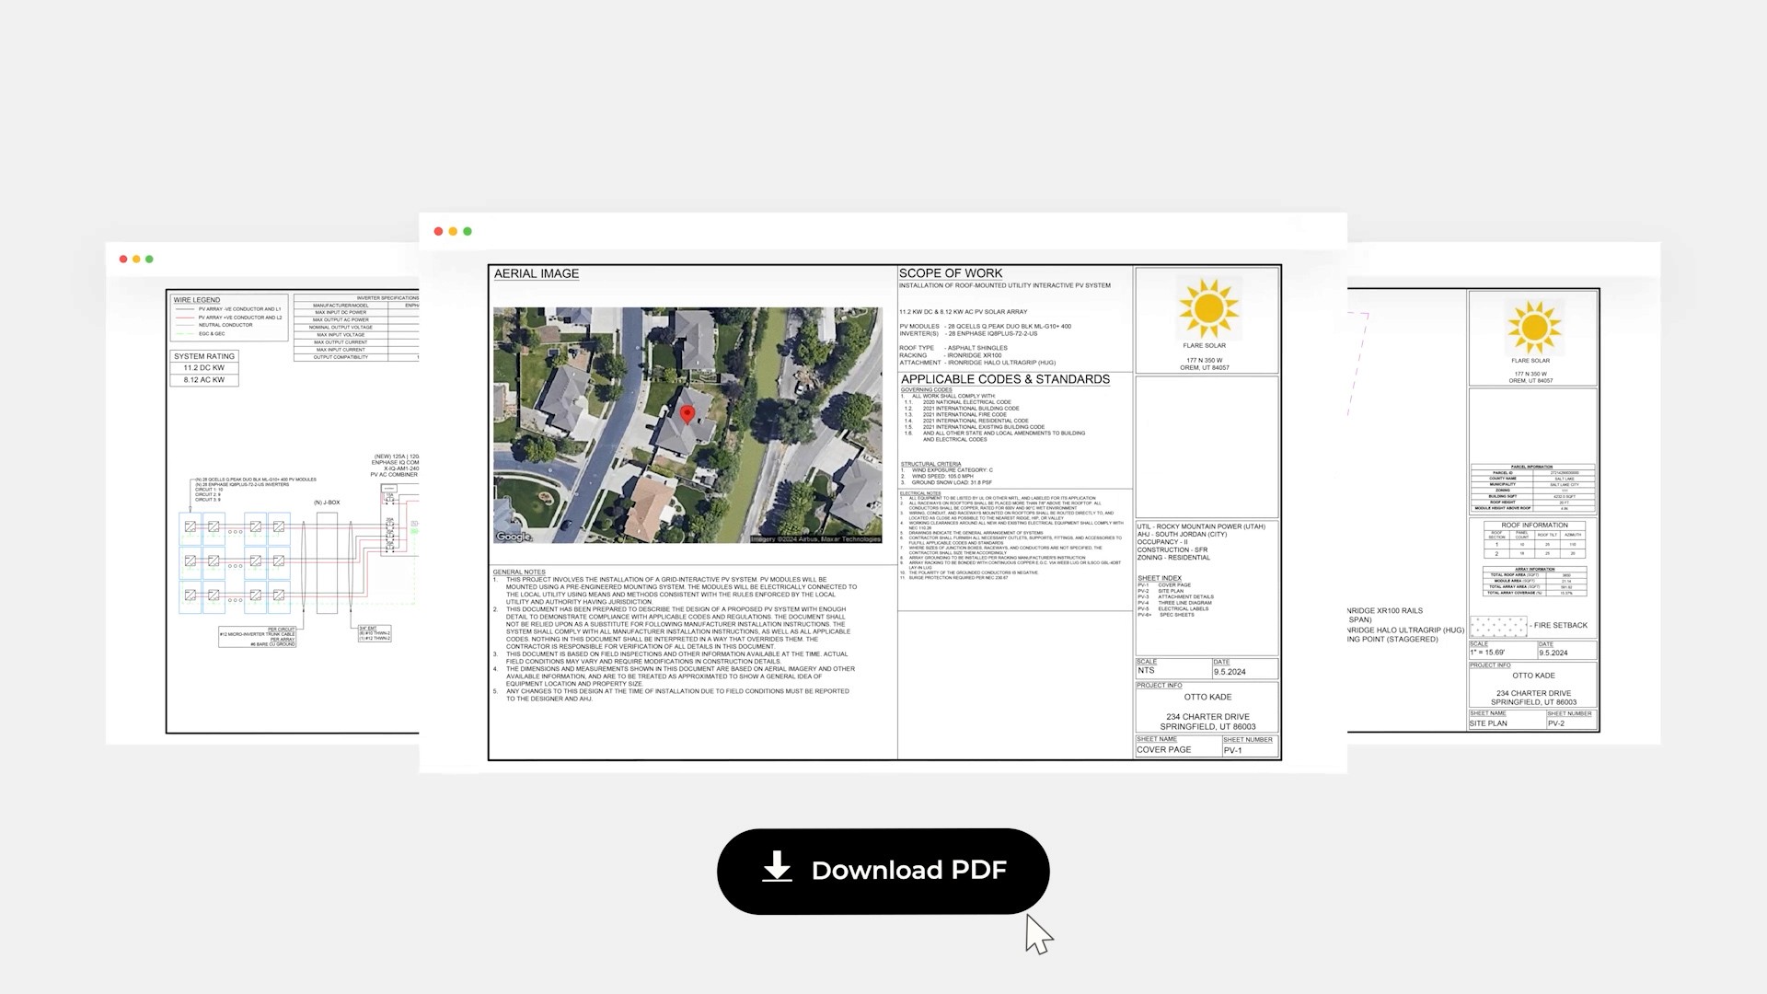Click the "NTS" scale value
Viewport: 1767px width, 994px height.
[x=1146, y=670]
